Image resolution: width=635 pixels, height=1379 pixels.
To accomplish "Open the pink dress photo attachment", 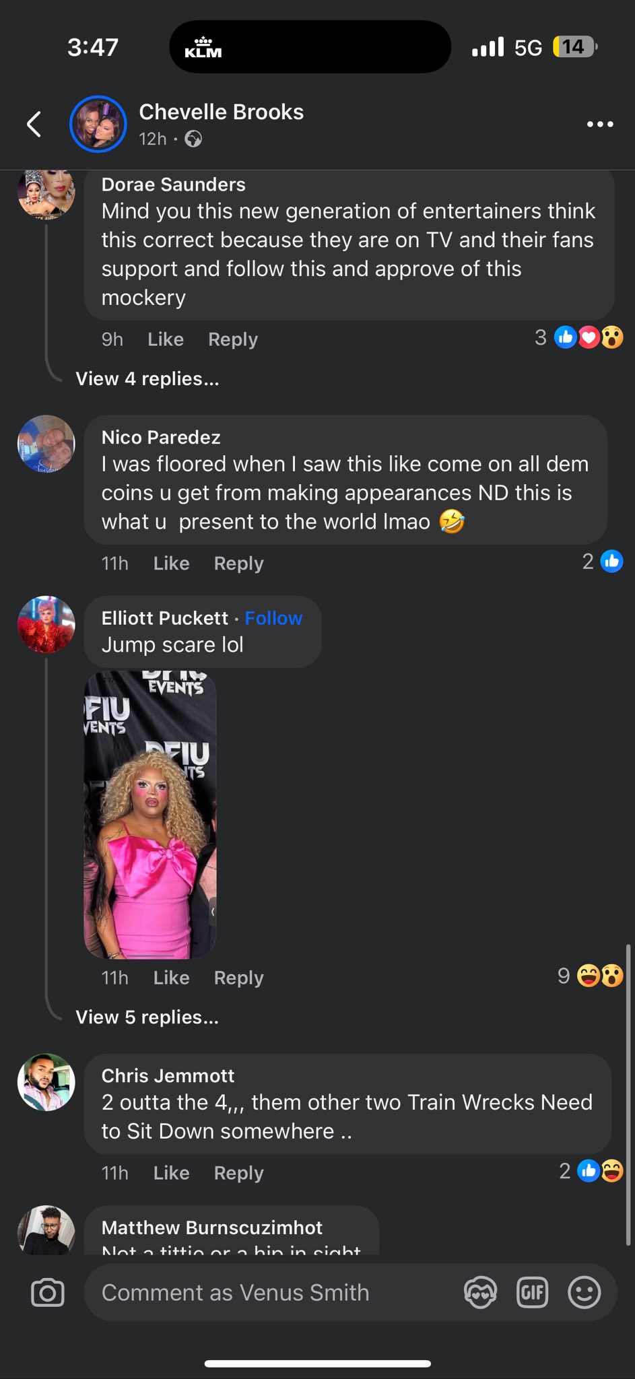I will tap(150, 814).
